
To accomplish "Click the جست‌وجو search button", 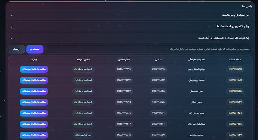I will (35, 49).
